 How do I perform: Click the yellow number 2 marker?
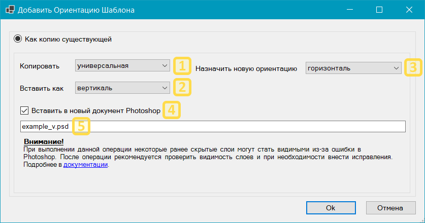[182, 88]
